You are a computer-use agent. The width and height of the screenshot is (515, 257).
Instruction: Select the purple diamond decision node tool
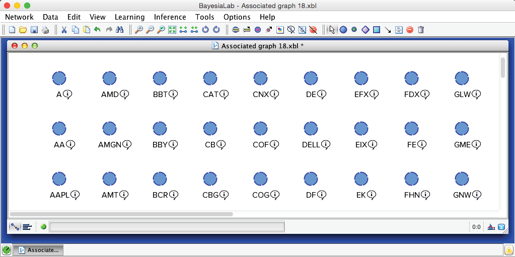point(365,30)
